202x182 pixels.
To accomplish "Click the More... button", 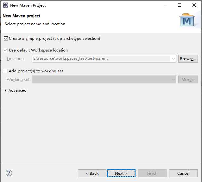I will 188,80.
